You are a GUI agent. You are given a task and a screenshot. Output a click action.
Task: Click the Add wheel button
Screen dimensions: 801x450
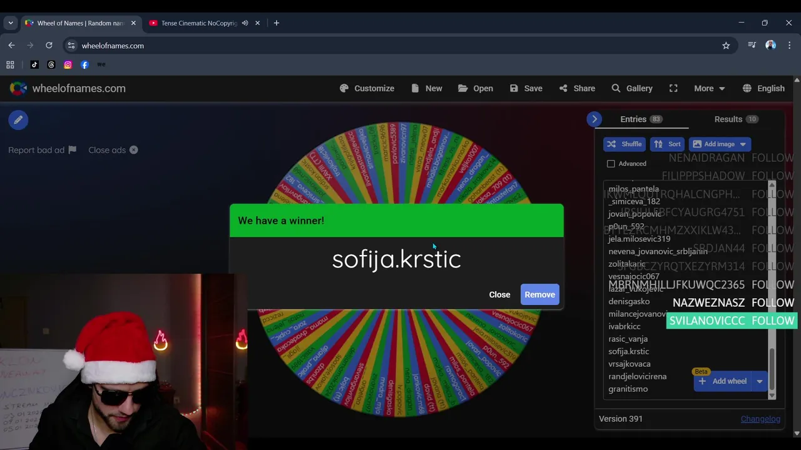723,381
